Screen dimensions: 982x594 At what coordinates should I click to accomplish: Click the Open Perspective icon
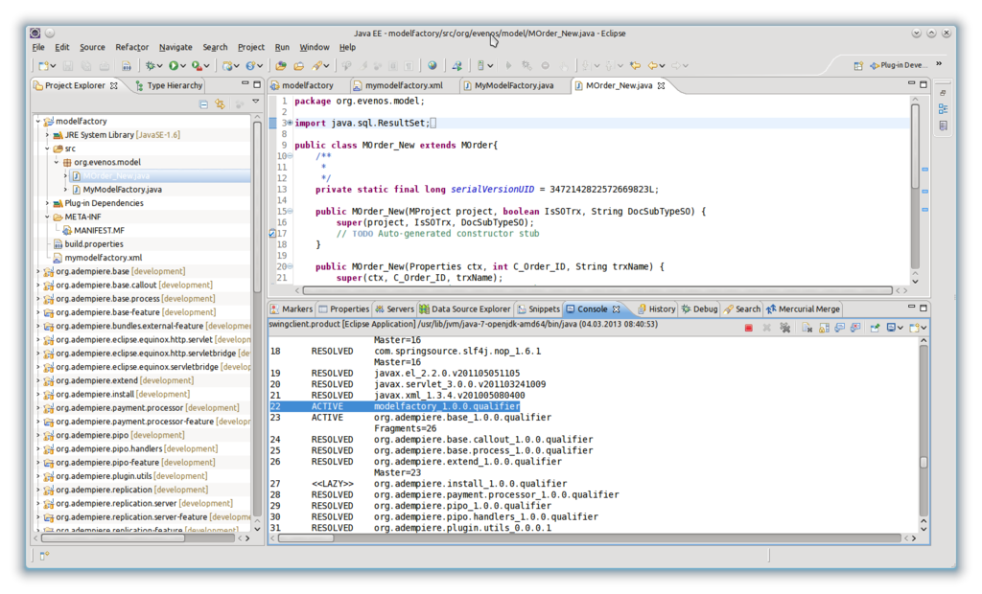click(858, 66)
